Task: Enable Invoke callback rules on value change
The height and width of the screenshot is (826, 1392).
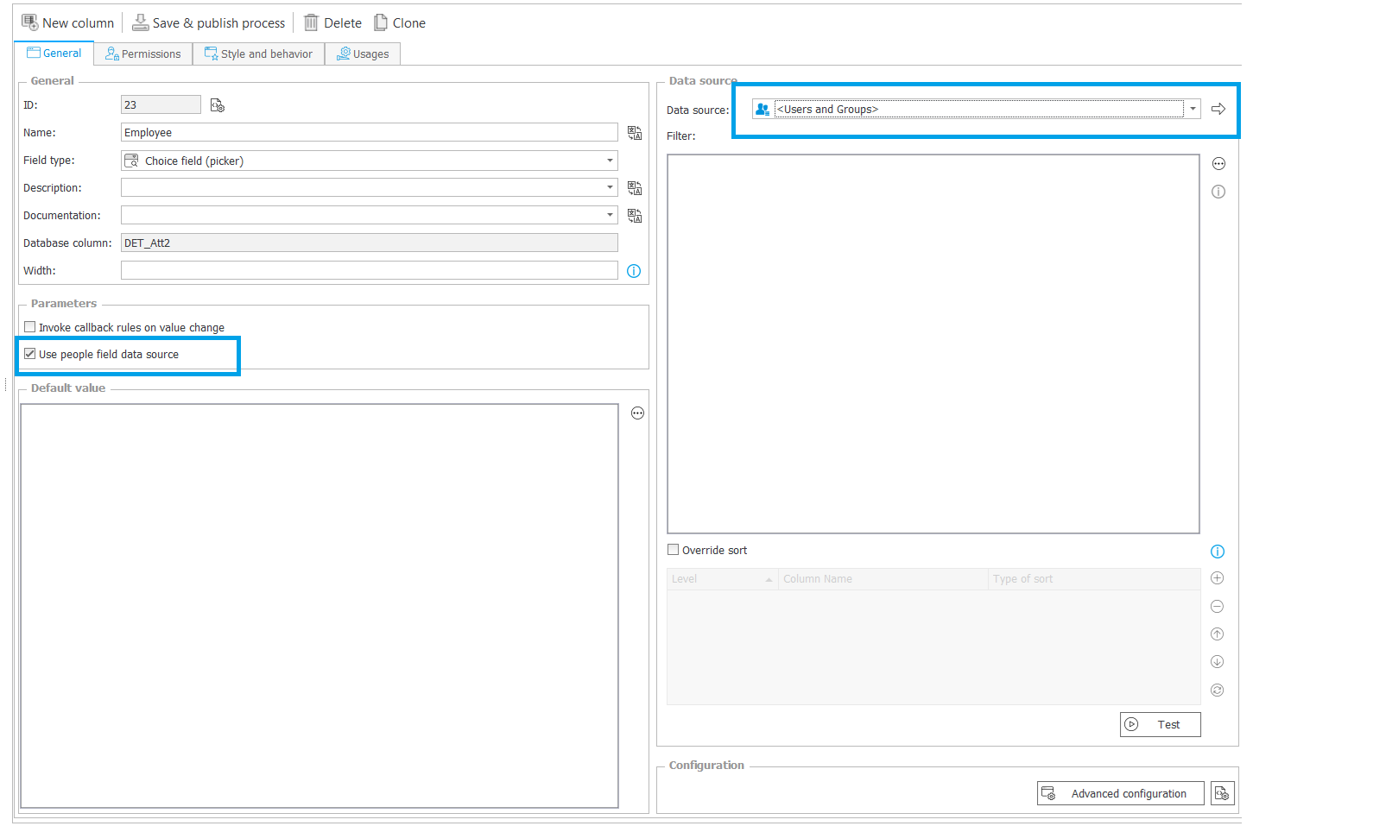Action: [x=30, y=327]
